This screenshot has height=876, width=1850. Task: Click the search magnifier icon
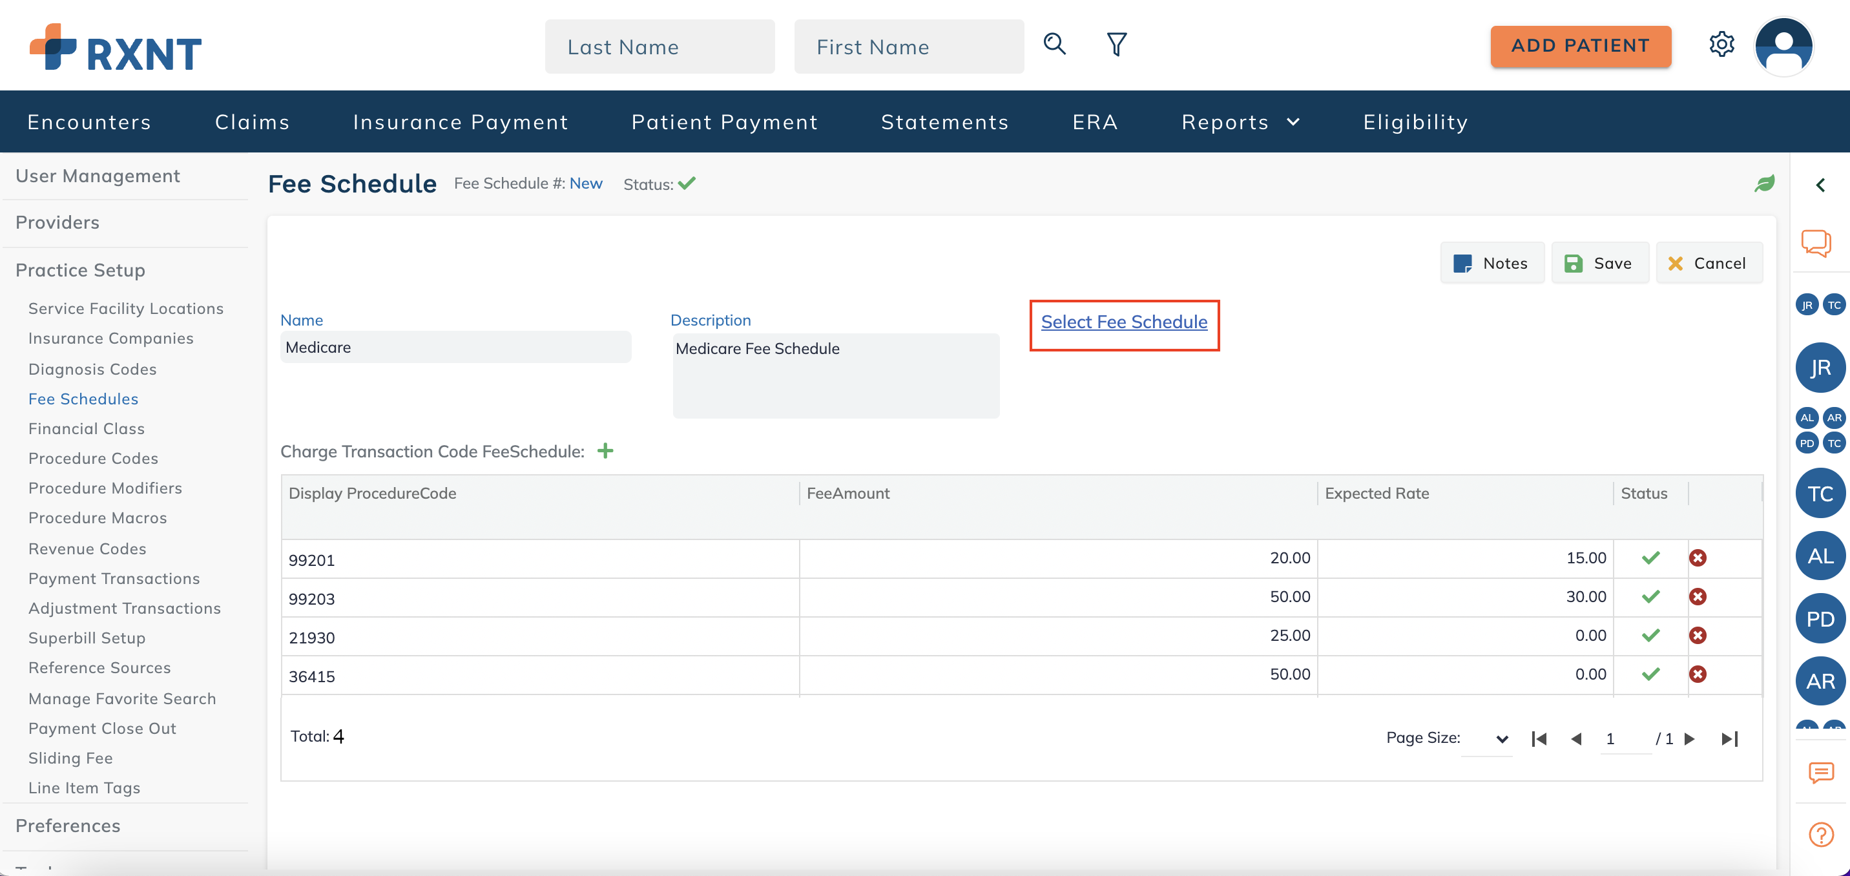(x=1054, y=45)
